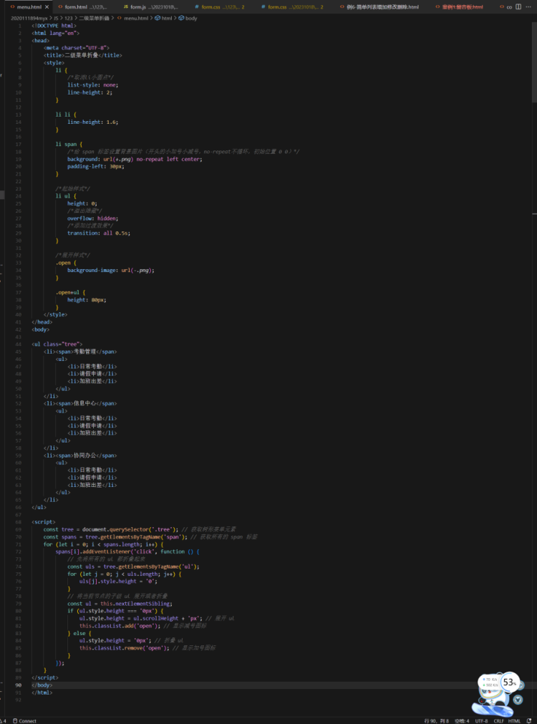Click the 53% floating memory ball
This screenshot has height=724, width=537.
(x=510, y=682)
